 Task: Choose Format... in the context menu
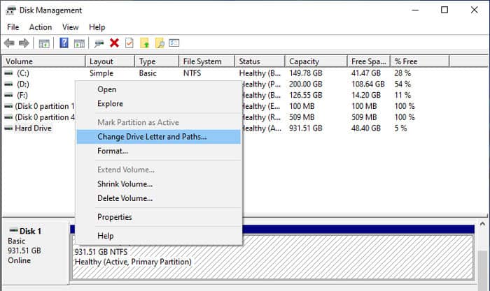(158, 151)
